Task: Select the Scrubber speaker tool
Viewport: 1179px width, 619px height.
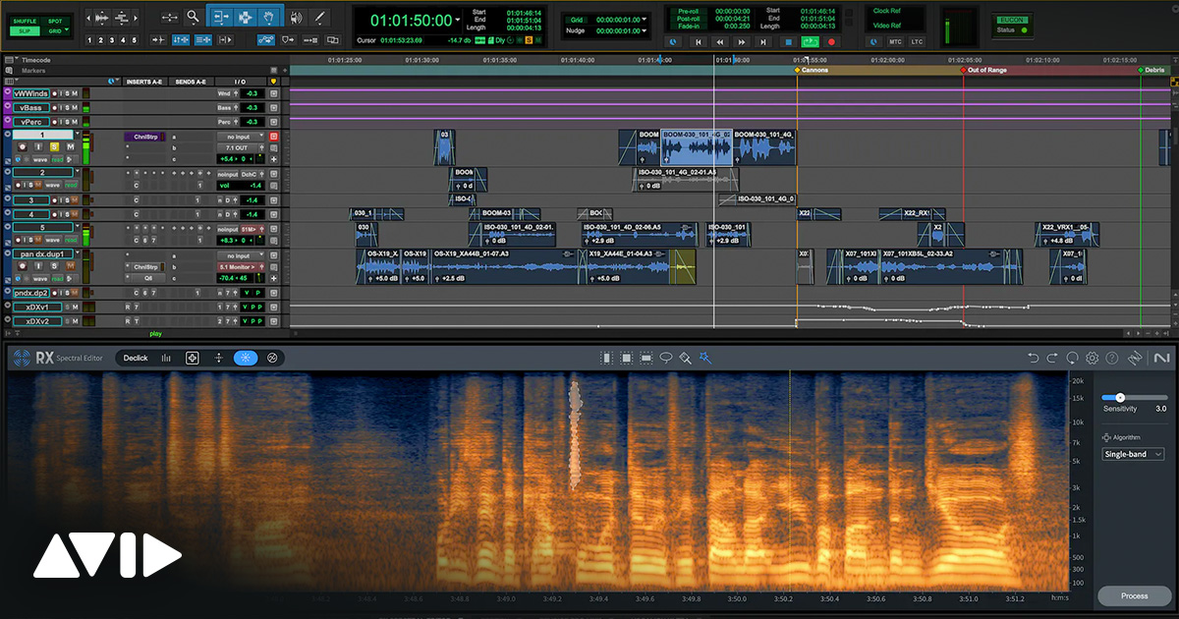Action: [x=298, y=17]
